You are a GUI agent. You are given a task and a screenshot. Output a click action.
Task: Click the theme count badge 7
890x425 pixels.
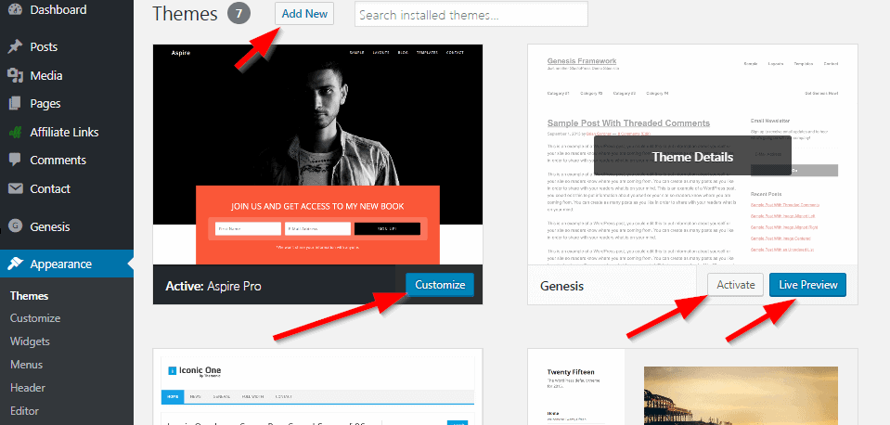tap(239, 14)
